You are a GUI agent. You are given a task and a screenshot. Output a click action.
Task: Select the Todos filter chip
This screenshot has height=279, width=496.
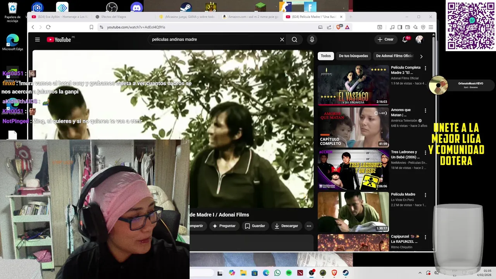326,56
